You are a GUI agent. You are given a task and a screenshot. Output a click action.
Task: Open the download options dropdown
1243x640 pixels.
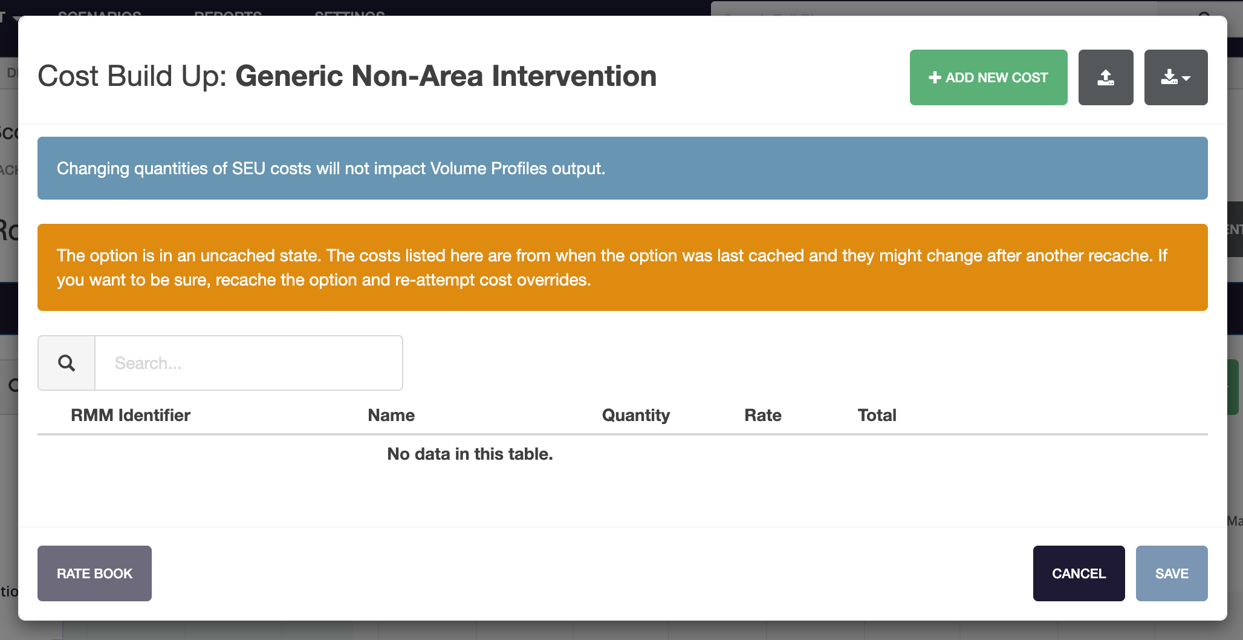click(x=1175, y=77)
